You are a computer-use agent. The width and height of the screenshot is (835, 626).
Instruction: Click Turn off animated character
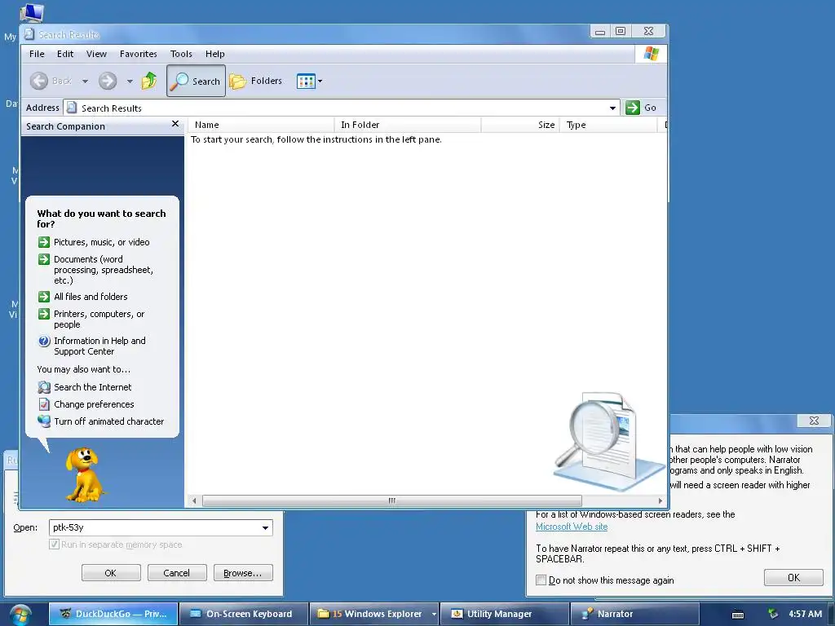108,421
